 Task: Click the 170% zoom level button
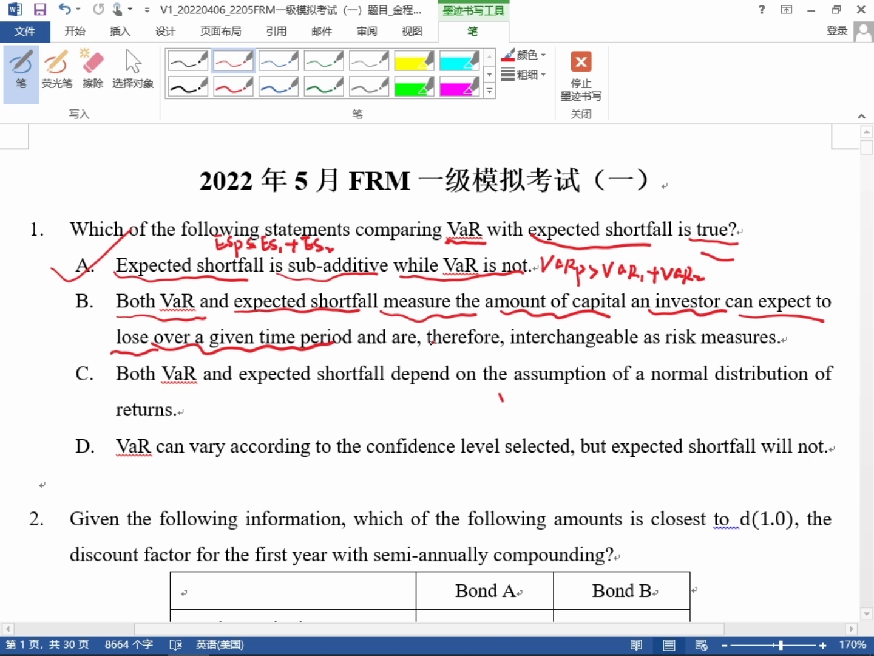[x=852, y=645]
